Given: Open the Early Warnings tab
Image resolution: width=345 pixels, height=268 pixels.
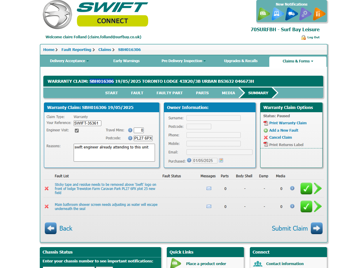Looking at the screenshot, I should pos(126,61).
